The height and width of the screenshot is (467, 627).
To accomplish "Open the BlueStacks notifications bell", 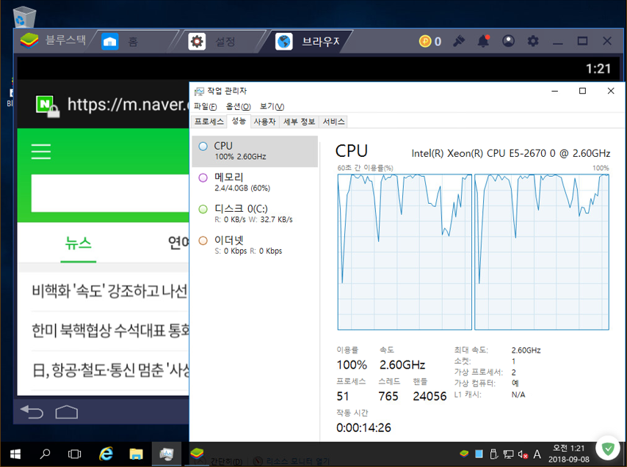I will pos(483,41).
